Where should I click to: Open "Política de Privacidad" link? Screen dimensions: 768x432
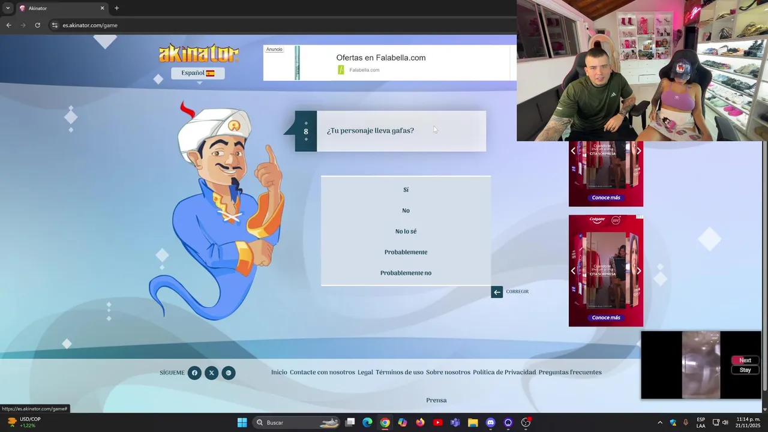coord(504,372)
